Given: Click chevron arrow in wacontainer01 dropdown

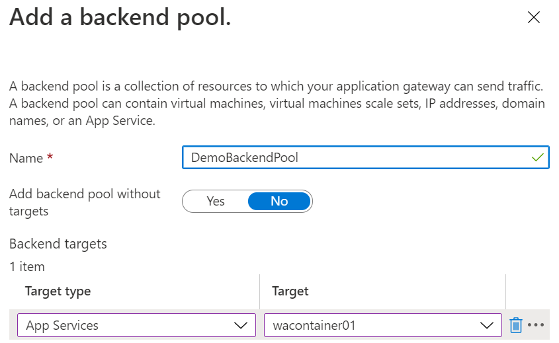Looking at the screenshot, I should (x=487, y=325).
